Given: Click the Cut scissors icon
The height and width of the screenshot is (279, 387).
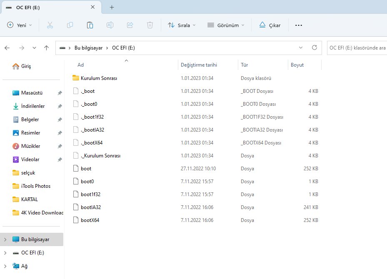Looking at the screenshot, I should (x=50, y=25).
